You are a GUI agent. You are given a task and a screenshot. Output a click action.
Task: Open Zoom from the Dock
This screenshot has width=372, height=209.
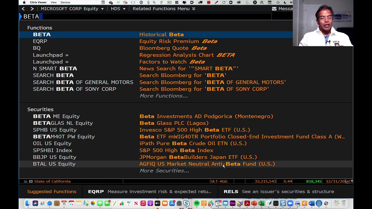(290, 203)
